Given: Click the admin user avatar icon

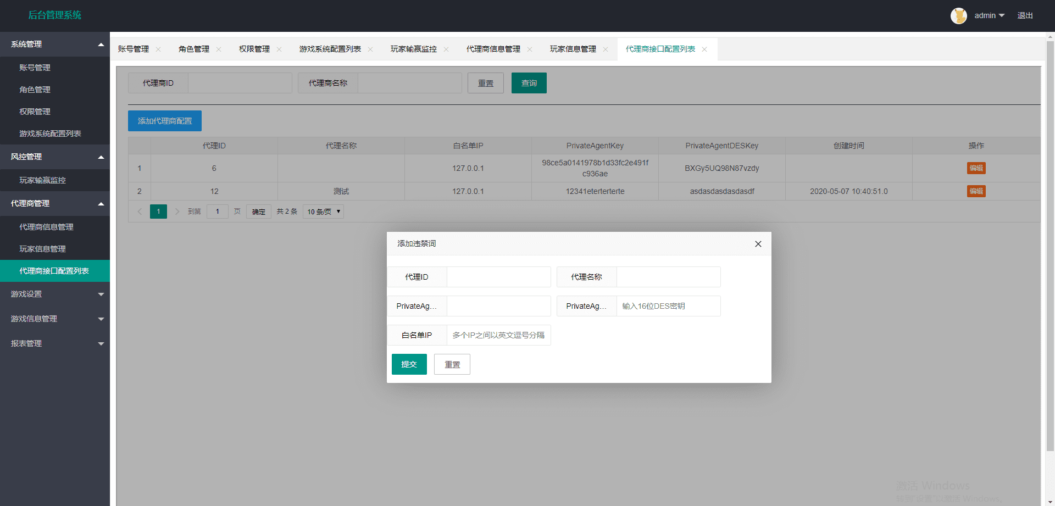Looking at the screenshot, I should 958,15.
